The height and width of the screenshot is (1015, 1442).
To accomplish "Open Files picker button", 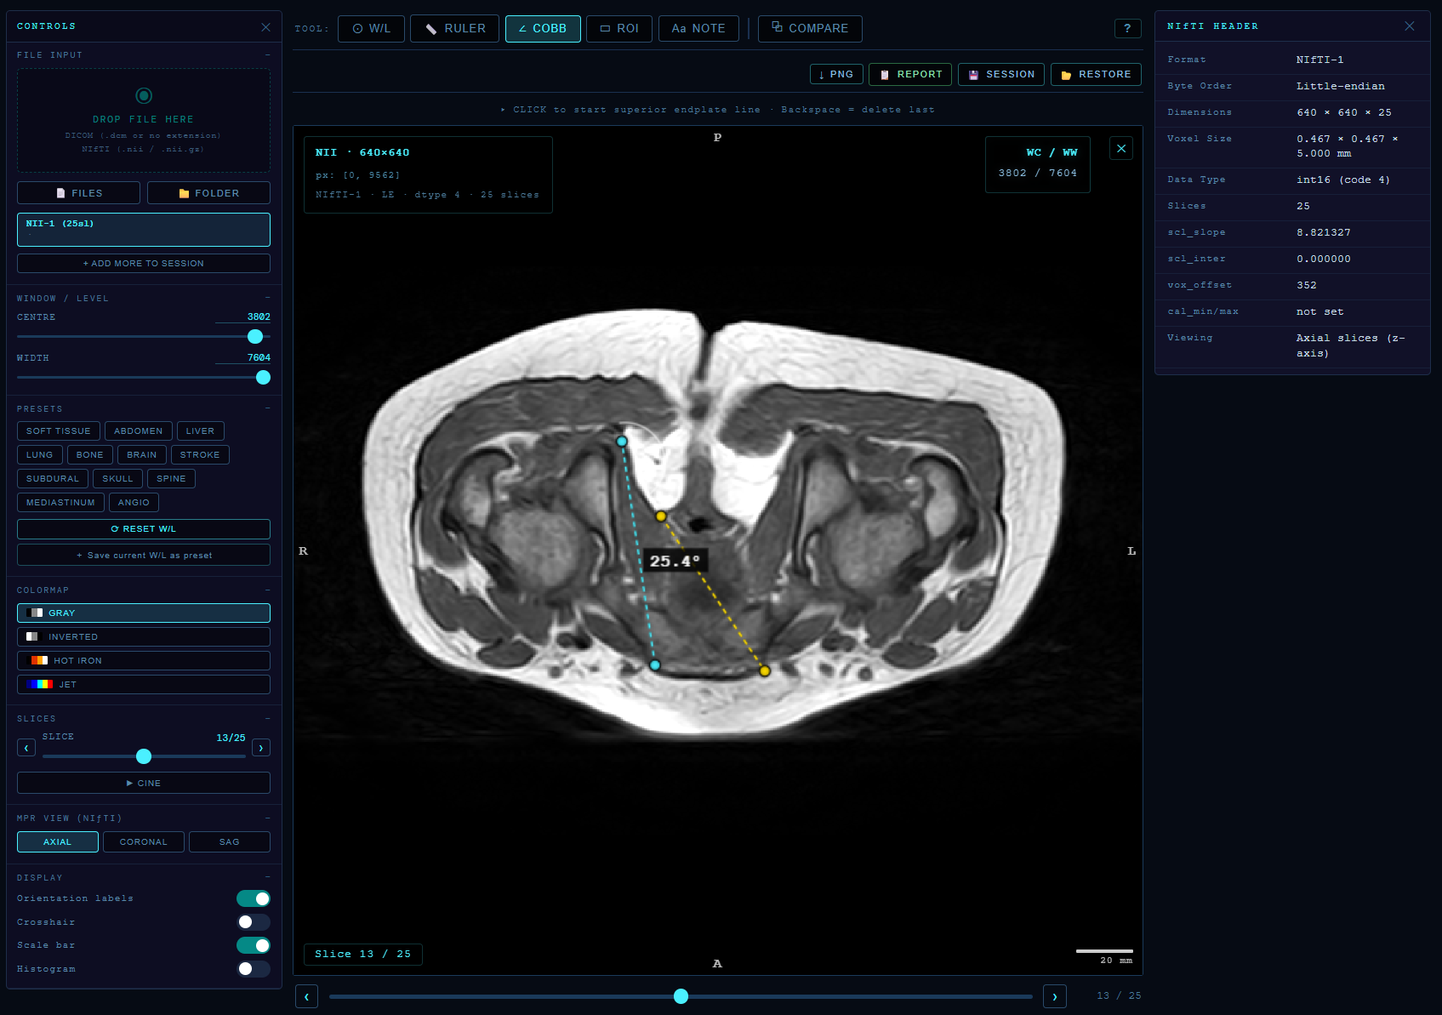I will pos(78,193).
